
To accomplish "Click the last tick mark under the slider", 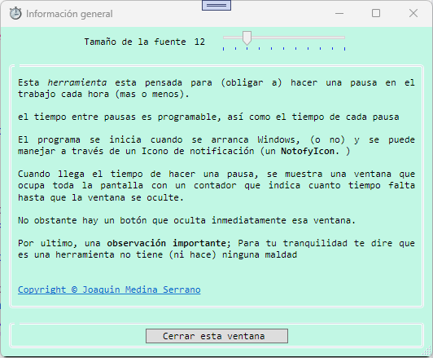I will click(x=344, y=49).
